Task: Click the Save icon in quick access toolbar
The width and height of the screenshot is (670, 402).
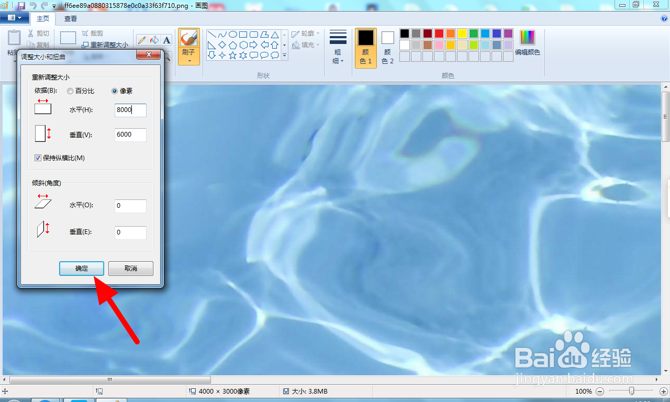Action: [x=21, y=5]
